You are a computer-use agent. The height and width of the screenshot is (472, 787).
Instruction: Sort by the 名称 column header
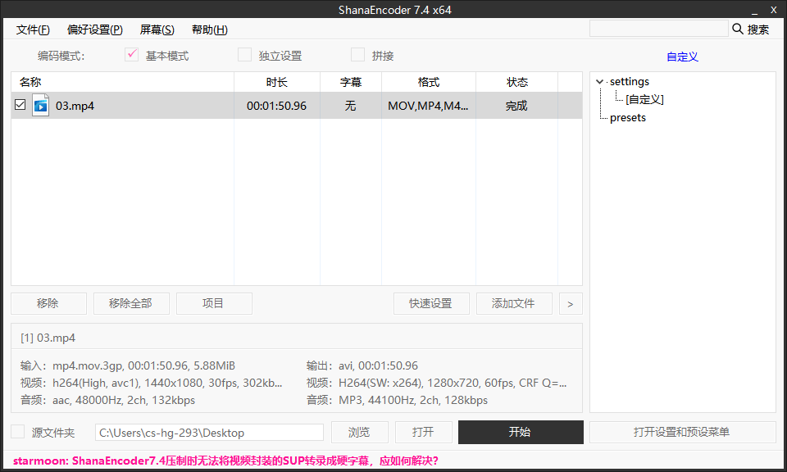(x=122, y=82)
